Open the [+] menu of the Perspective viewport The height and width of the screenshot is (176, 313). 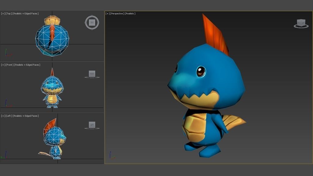pyautogui.click(x=108, y=13)
